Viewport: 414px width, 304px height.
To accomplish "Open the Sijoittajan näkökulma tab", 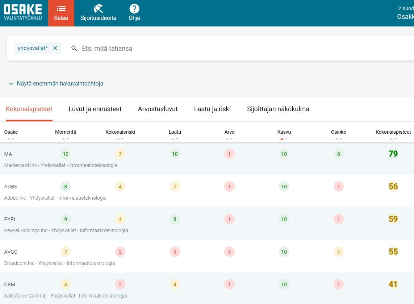I will click(x=278, y=109).
